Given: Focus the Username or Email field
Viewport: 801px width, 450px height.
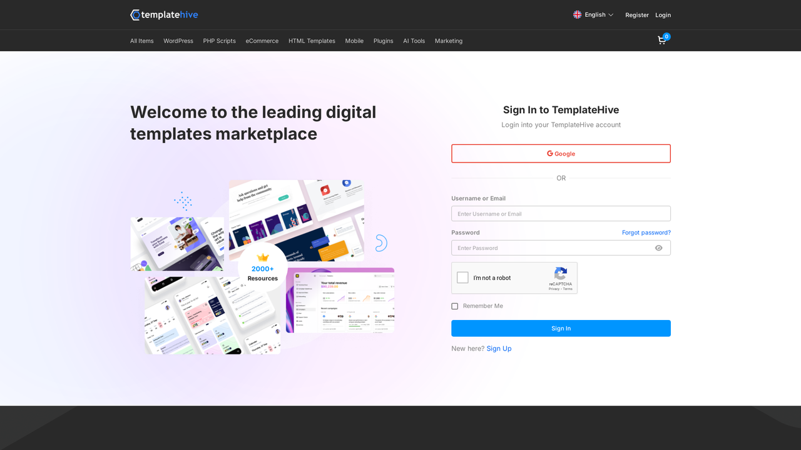Looking at the screenshot, I should [561, 214].
